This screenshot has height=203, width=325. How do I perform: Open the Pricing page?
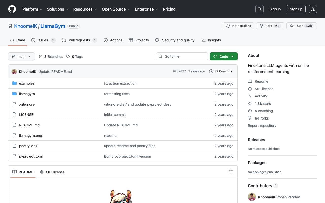[169, 9]
